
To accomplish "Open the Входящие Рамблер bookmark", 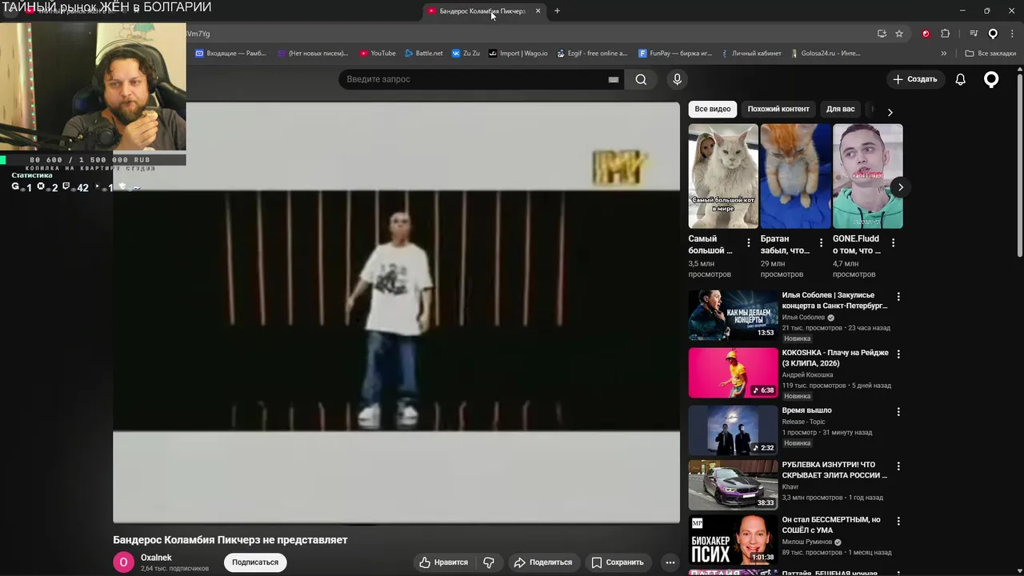I will click(230, 54).
